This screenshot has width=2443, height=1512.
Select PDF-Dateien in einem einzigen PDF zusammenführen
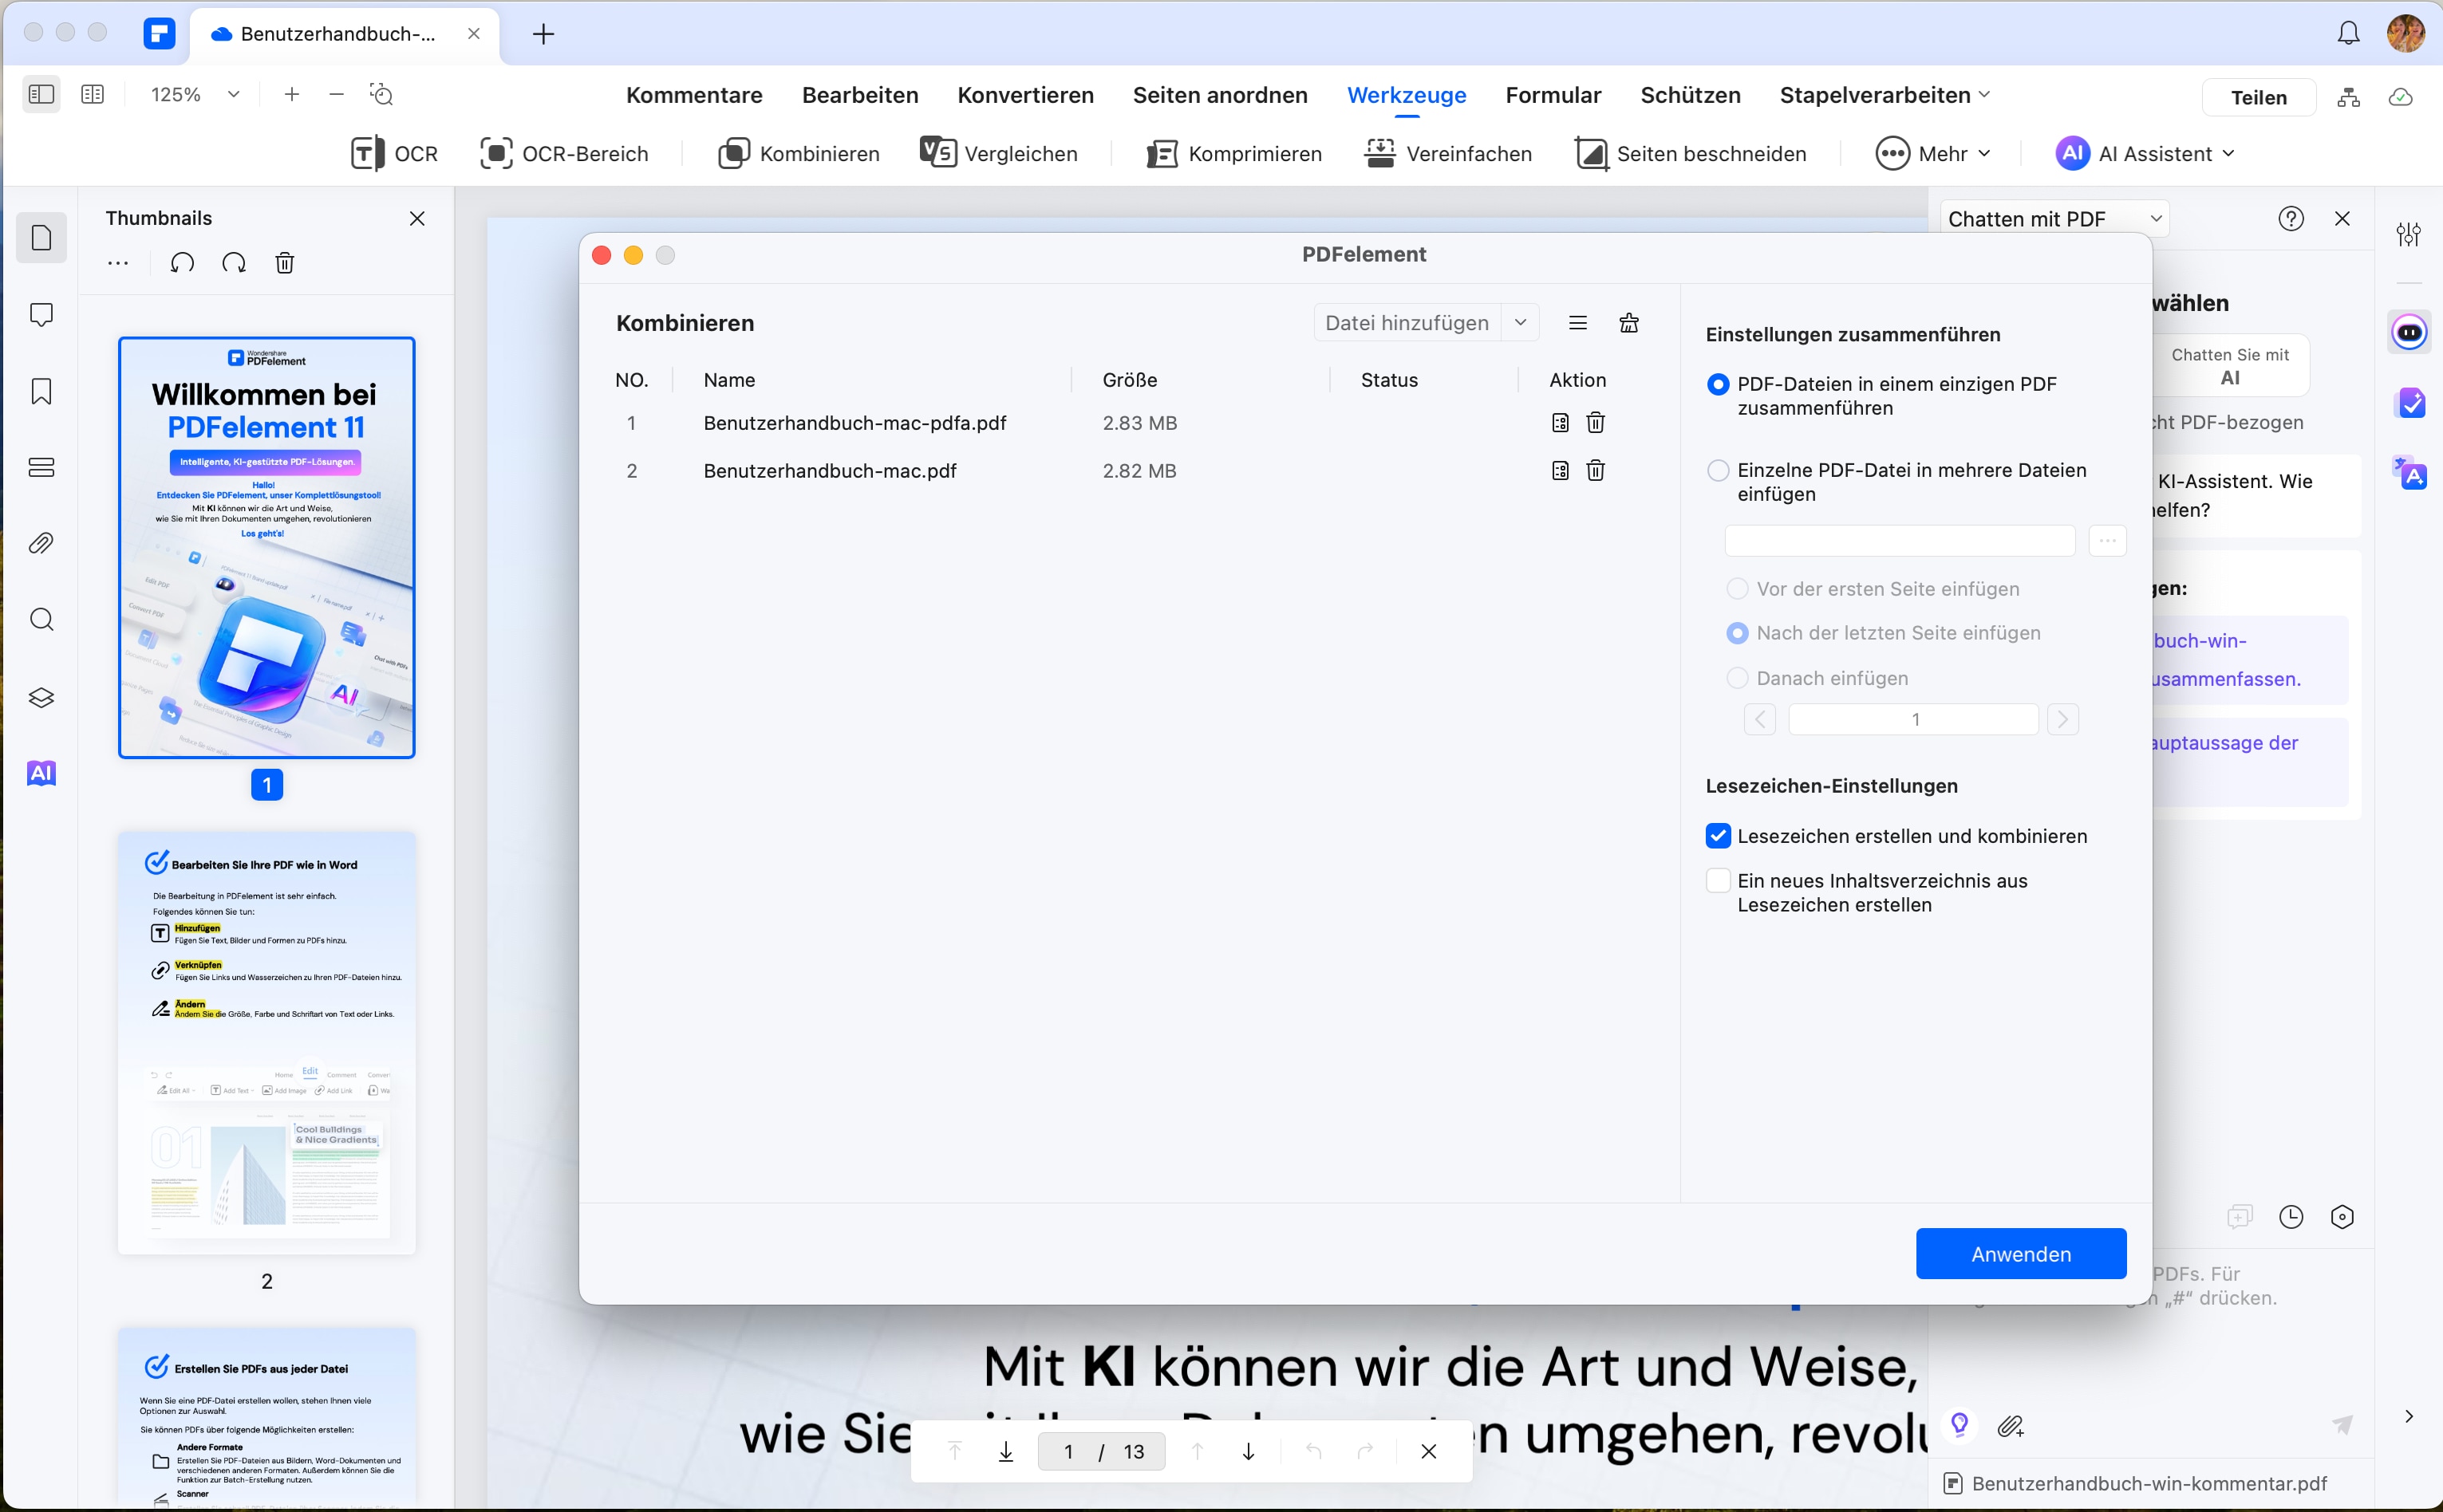1718,385
